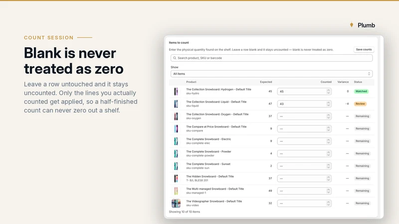Adjust stepper on Compare at Price row
This screenshot has height=224, width=399.
[328, 129]
